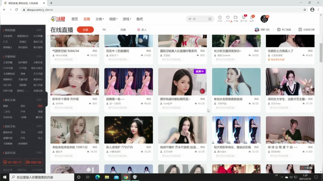Open the 热门视频 hot videos link

click(284, 30)
